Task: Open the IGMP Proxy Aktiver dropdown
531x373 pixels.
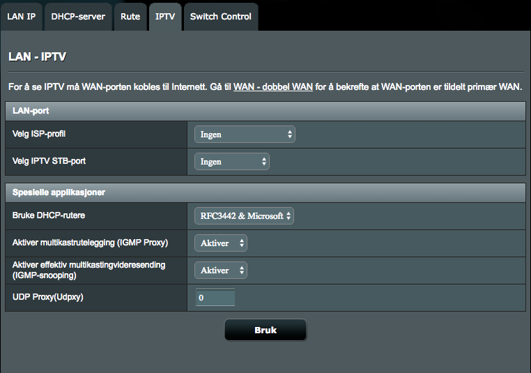Action: 221,243
